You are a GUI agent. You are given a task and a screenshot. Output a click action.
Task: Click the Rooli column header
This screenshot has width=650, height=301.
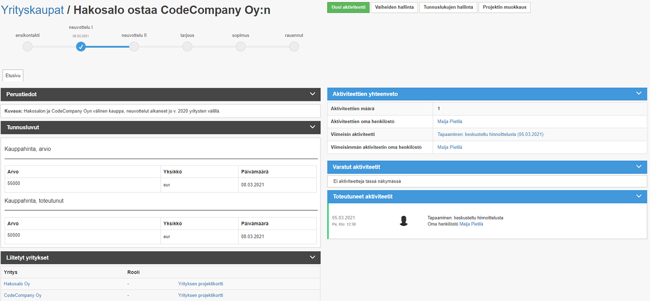click(134, 272)
